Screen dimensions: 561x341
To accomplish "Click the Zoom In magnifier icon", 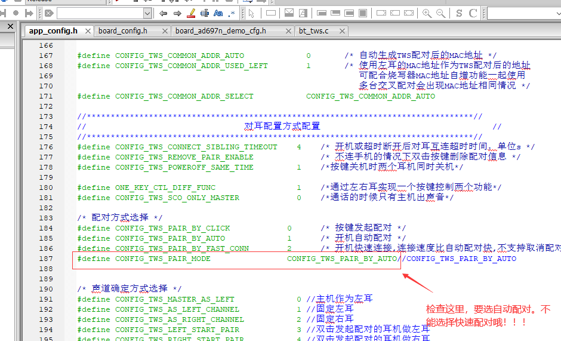I will pos(427,14).
